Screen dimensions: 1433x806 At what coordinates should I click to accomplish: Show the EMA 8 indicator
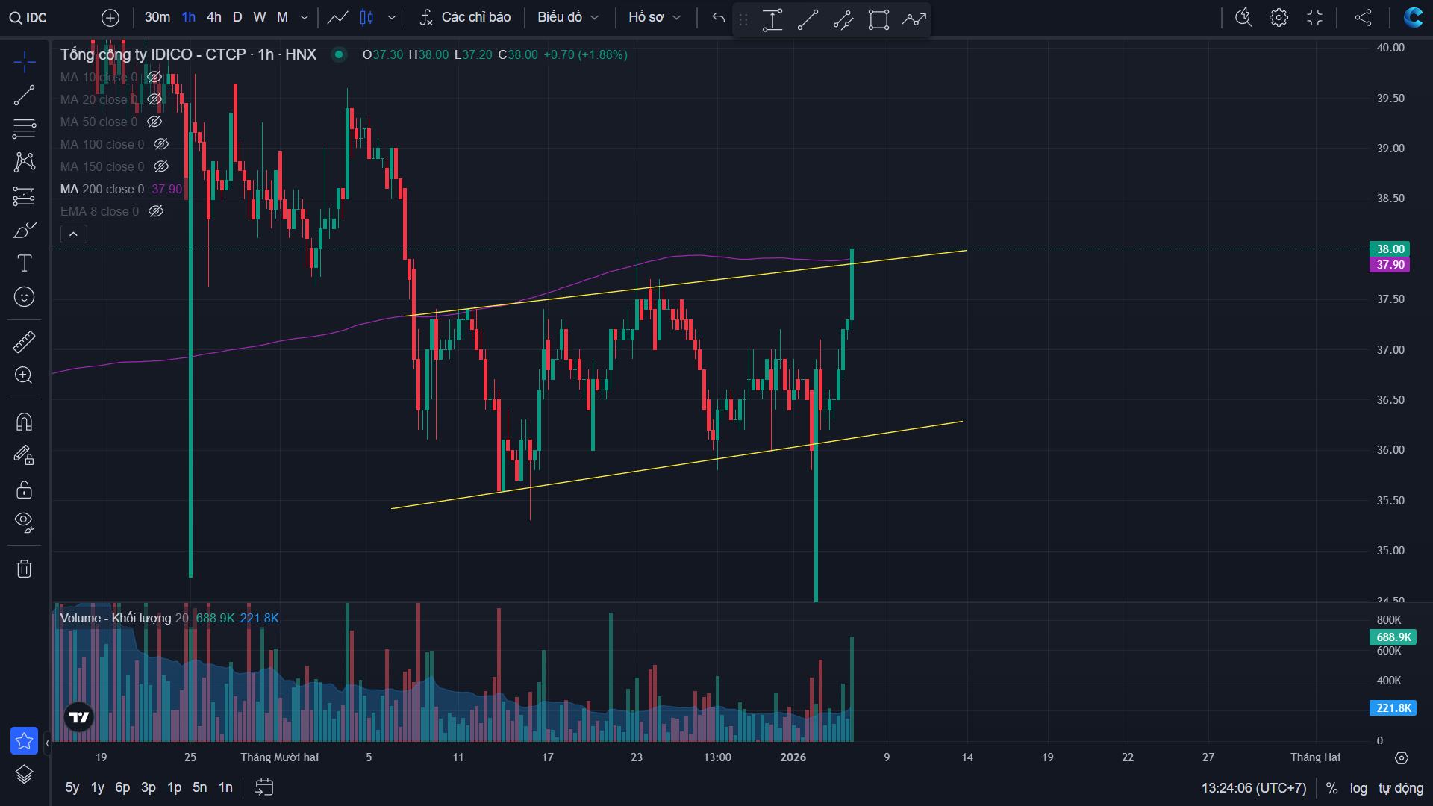click(x=156, y=211)
